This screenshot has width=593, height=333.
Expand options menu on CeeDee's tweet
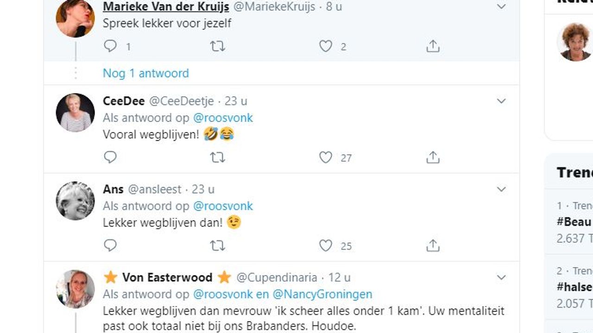[x=500, y=100]
